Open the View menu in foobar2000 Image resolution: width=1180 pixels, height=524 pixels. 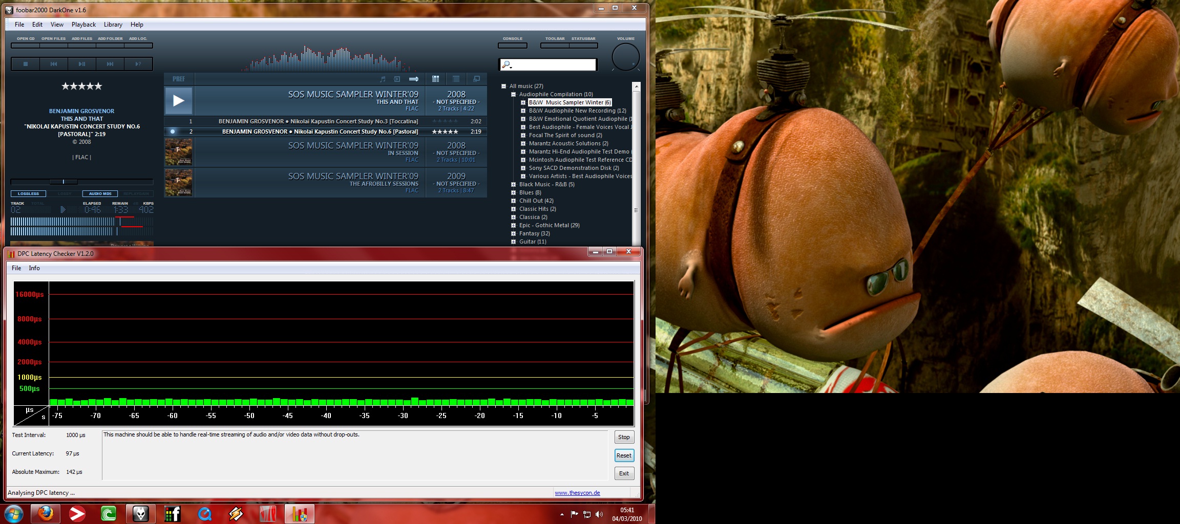pyautogui.click(x=57, y=25)
